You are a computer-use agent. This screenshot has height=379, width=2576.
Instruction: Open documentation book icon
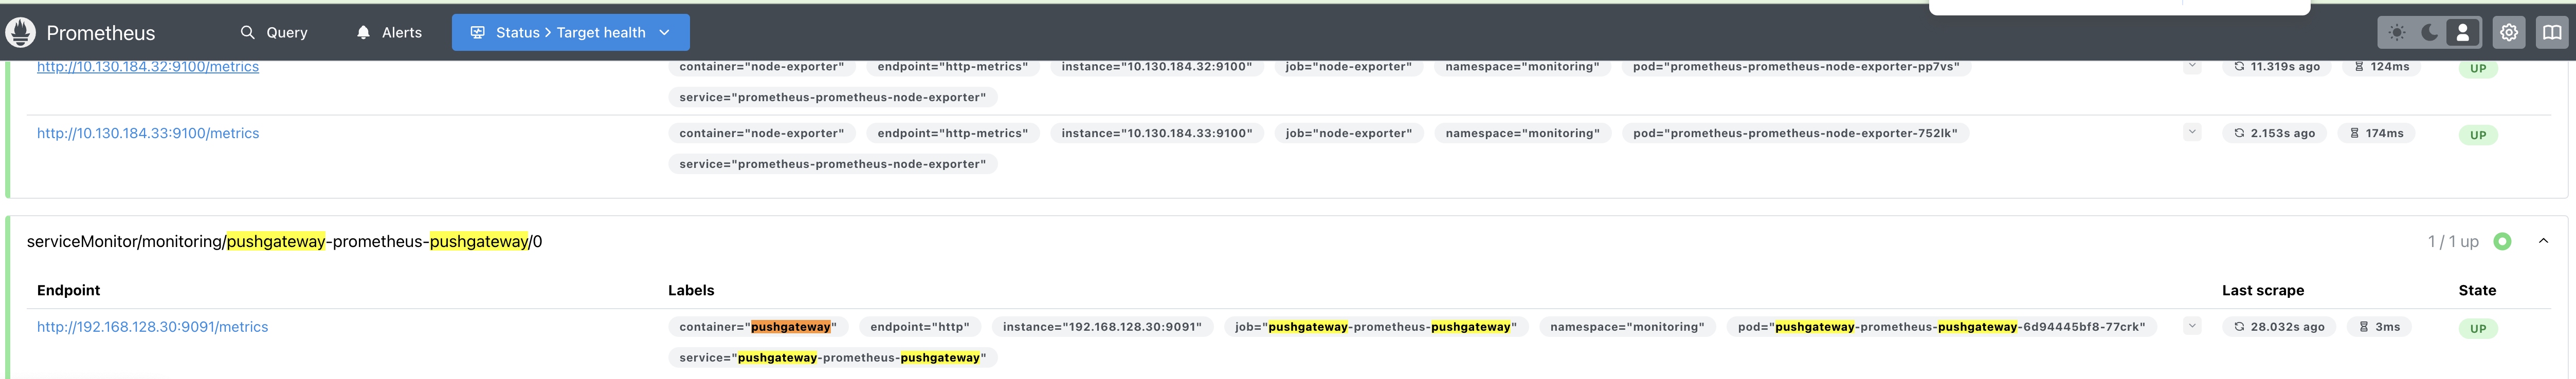point(2551,32)
